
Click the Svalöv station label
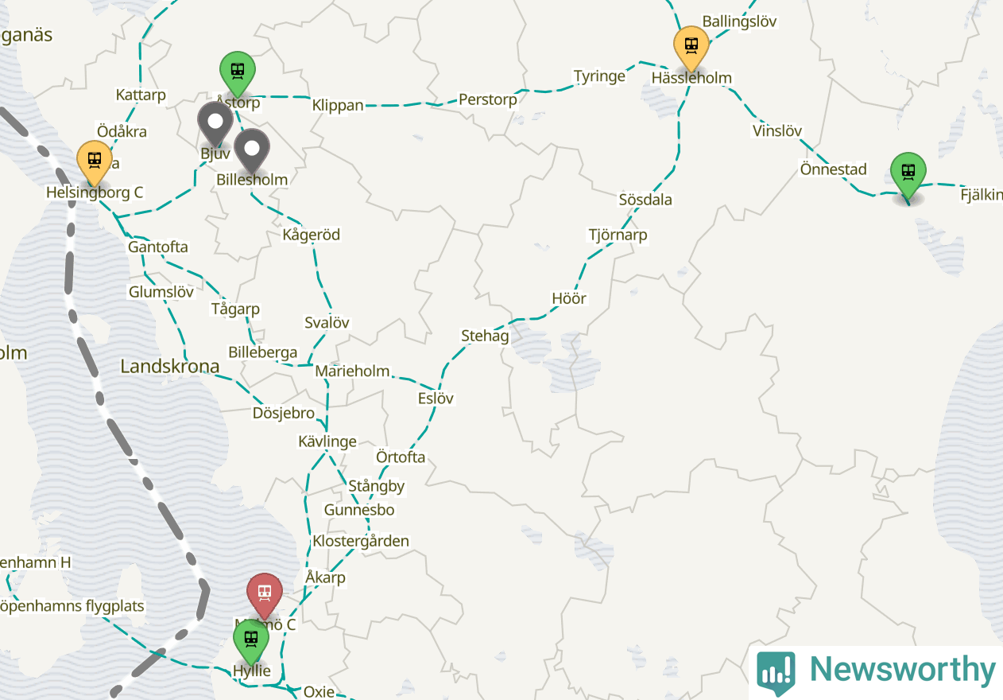tap(327, 323)
